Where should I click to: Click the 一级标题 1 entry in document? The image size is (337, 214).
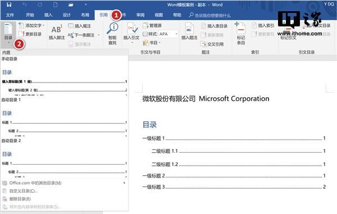[234, 138]
